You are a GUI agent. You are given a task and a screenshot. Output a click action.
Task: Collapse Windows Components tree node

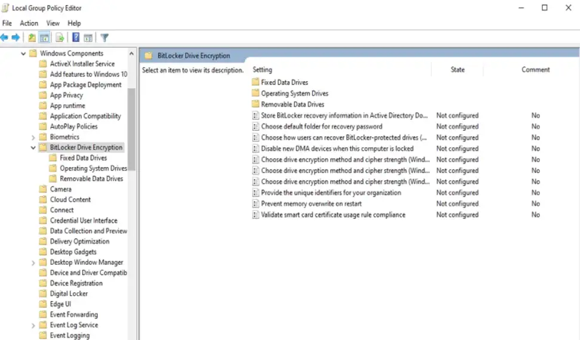[x=23, y=54]
